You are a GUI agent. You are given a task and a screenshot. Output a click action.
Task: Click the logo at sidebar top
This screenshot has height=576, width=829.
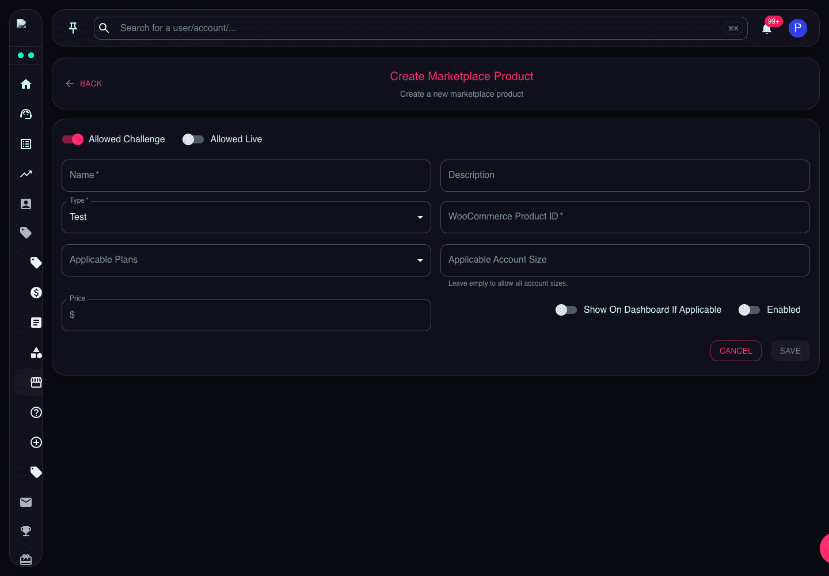[x=22, y=24]
